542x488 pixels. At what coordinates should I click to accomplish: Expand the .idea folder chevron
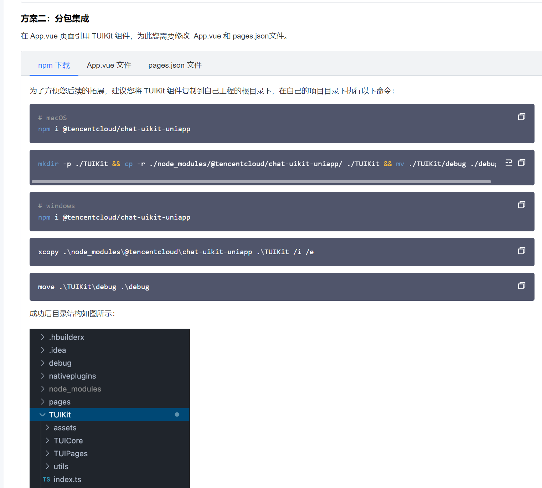[x=43, y=350]
